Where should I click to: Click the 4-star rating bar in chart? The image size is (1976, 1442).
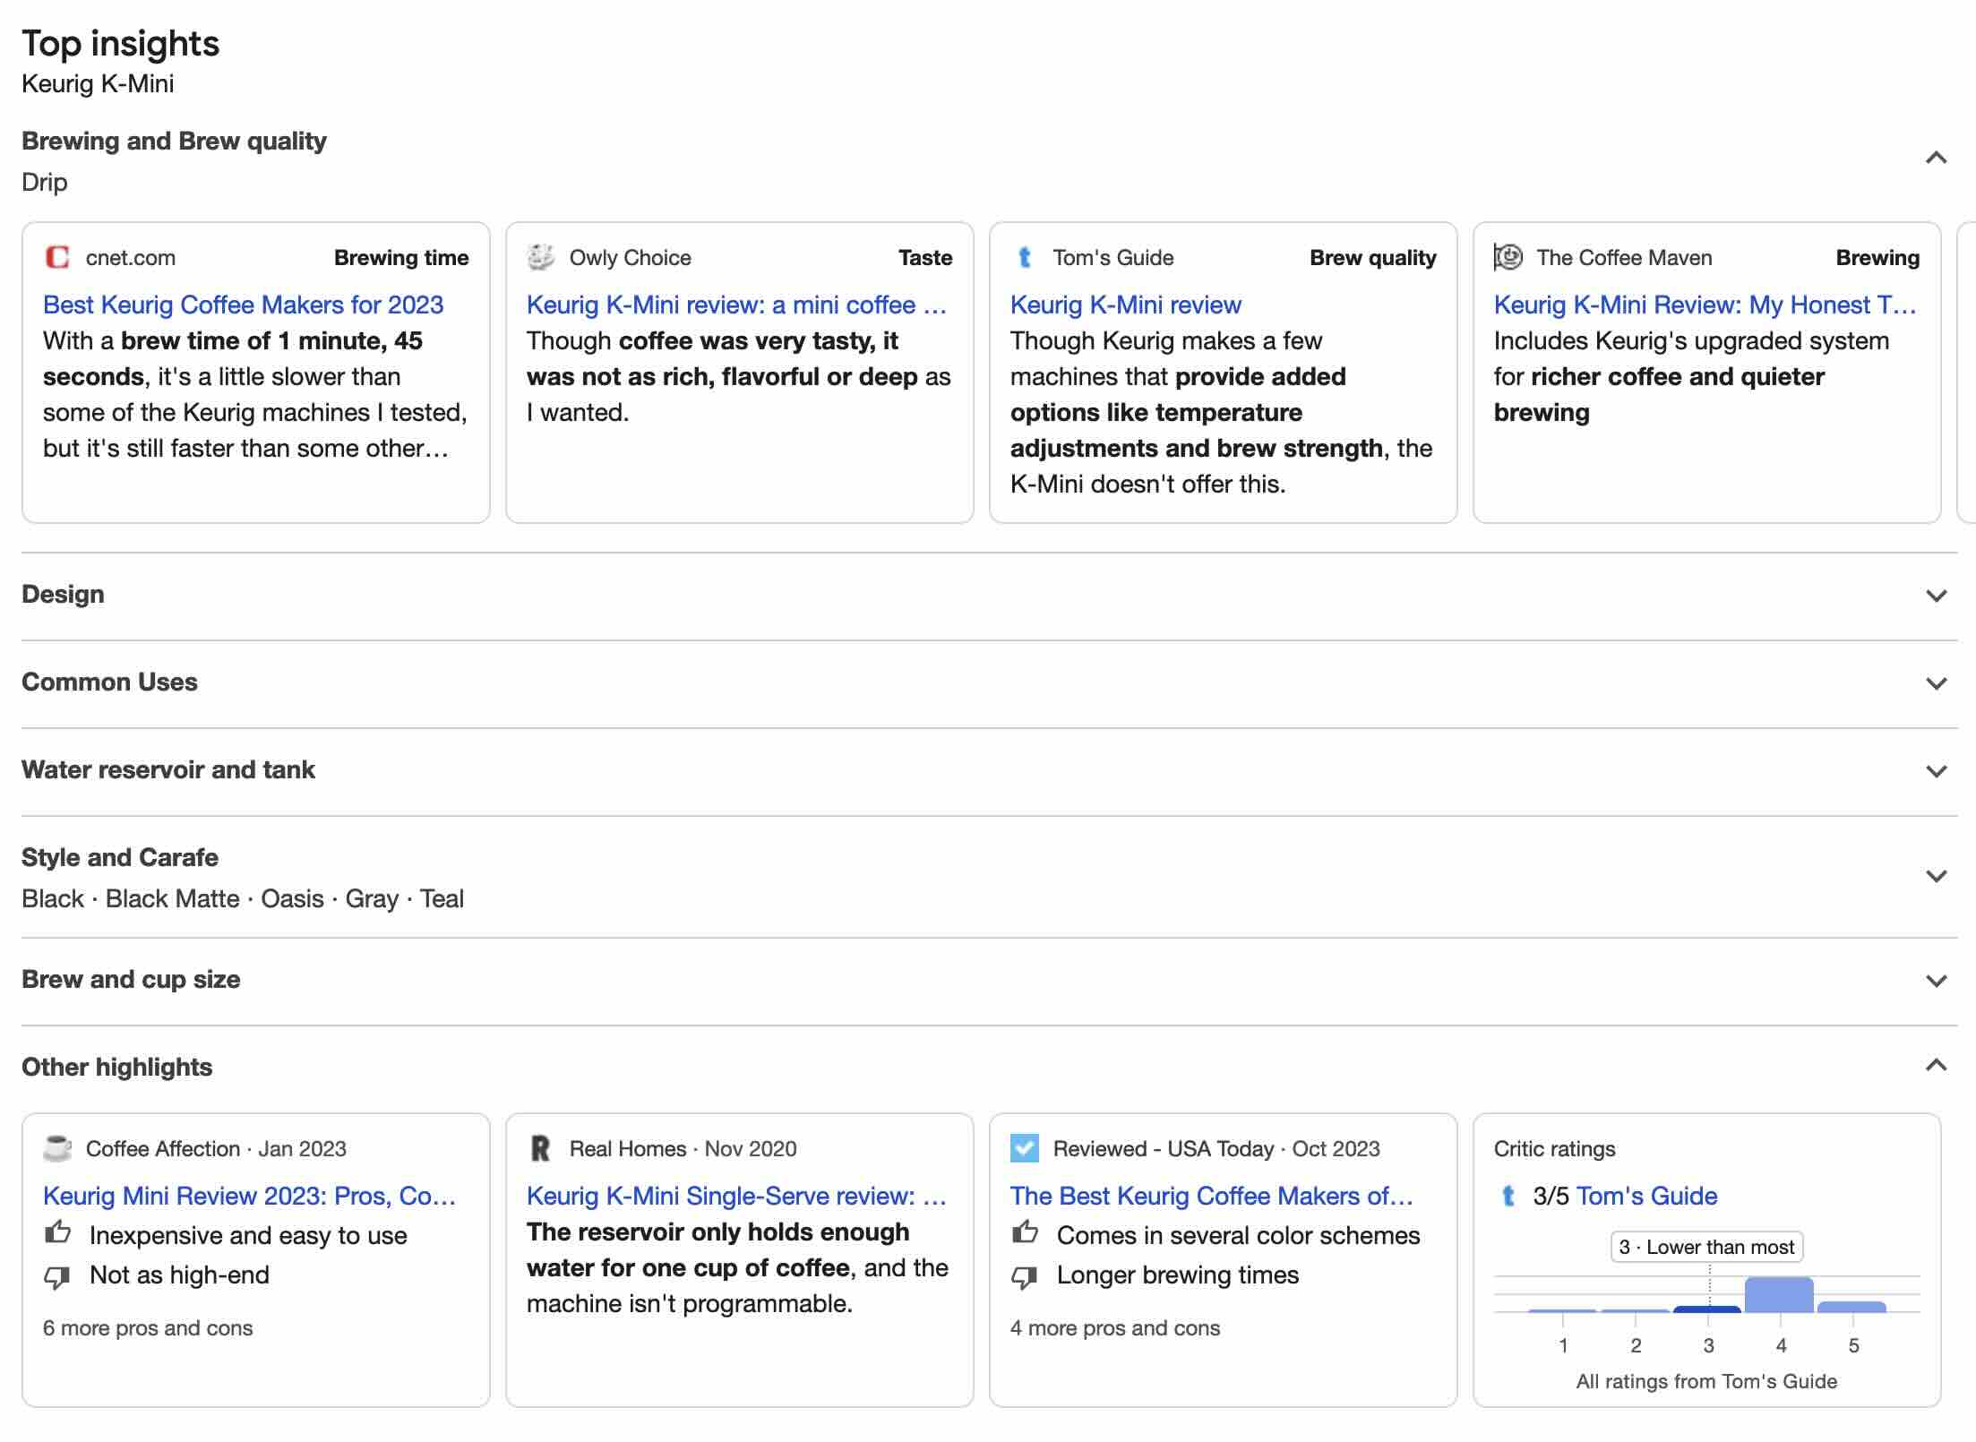tap(1779, 1294)
